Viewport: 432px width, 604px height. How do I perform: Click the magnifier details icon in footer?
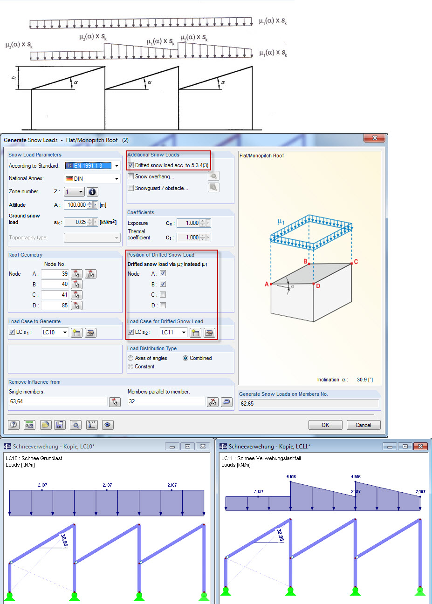coord(75,425)
